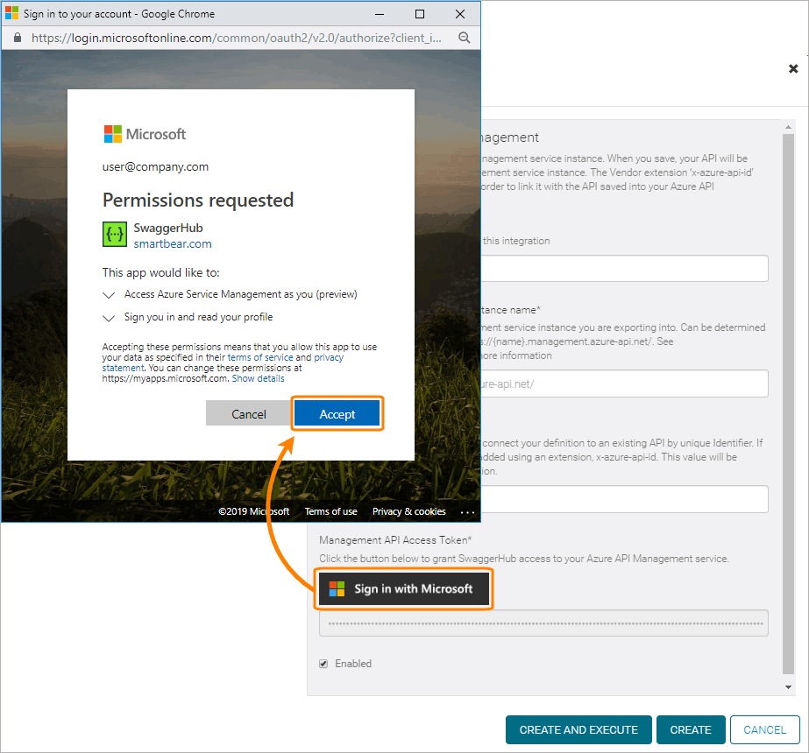Close the Azure API Management panel via X icon
809x753 pixels.
point(793,68)
